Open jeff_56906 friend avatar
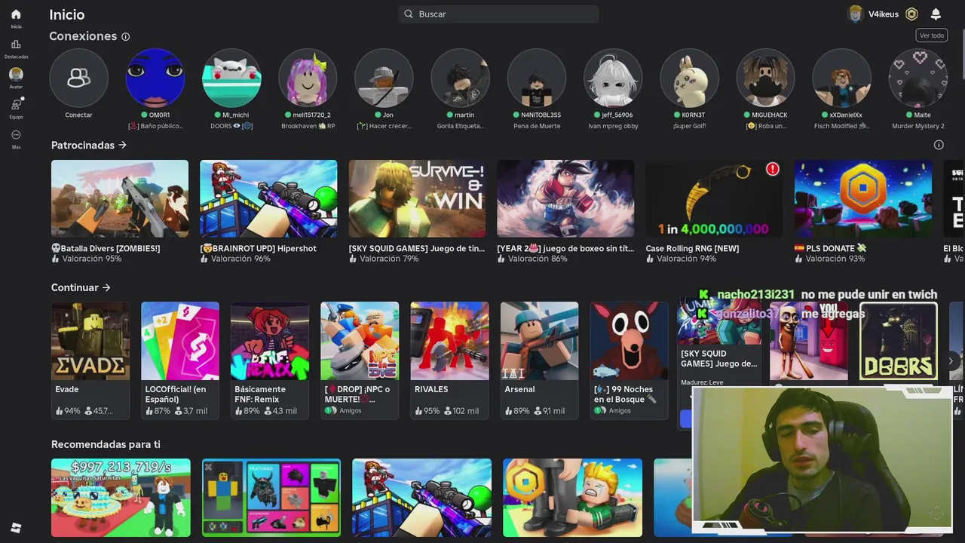 tap(613, 78)
